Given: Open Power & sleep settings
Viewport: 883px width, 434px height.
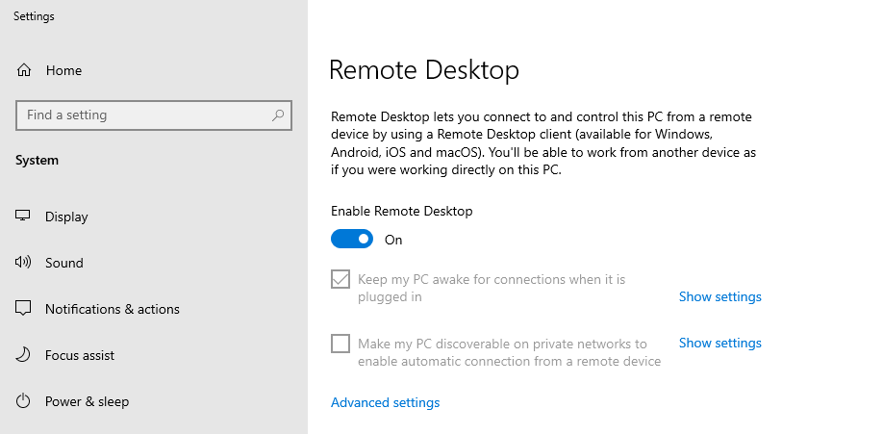Looking at the screenshot, I should click(x=87, y=401).
